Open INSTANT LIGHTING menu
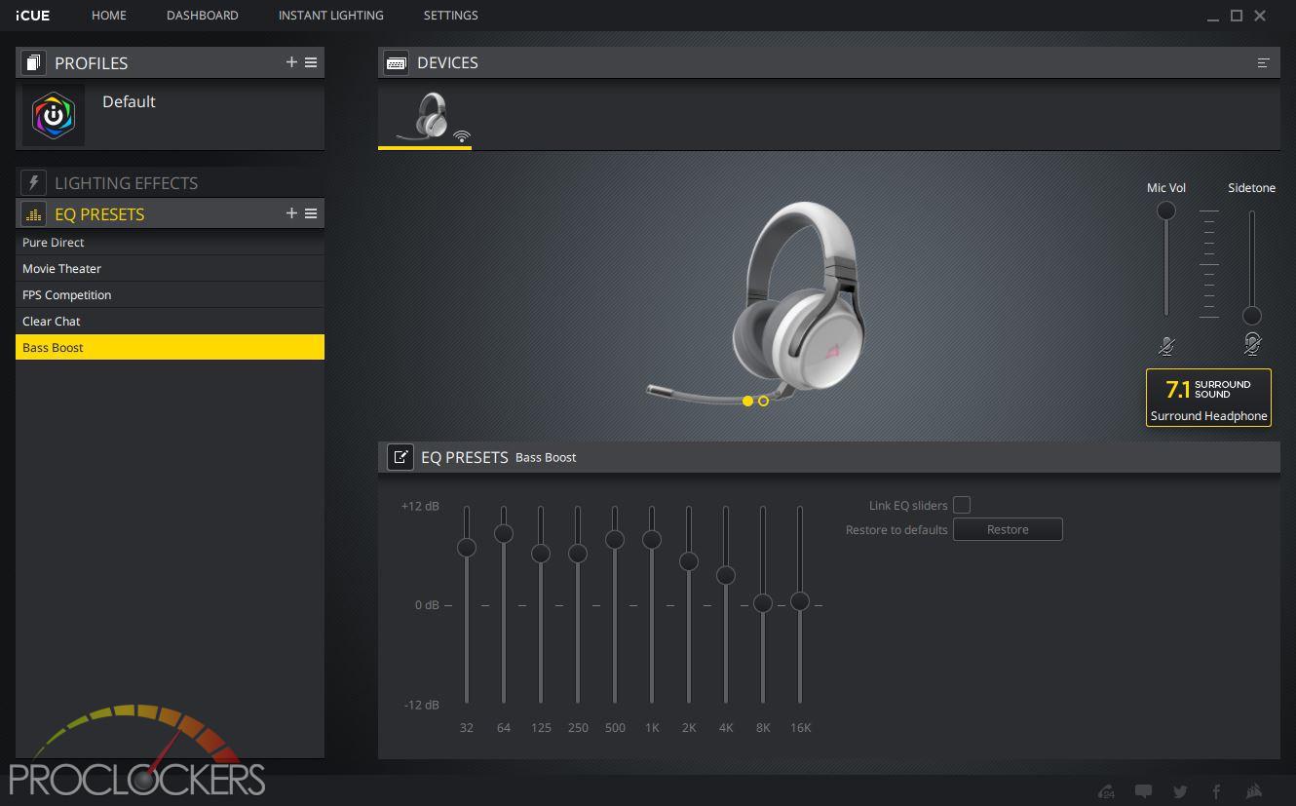Image resolution: width=1296 pixels, height=806 pixels. click(330, 16)
